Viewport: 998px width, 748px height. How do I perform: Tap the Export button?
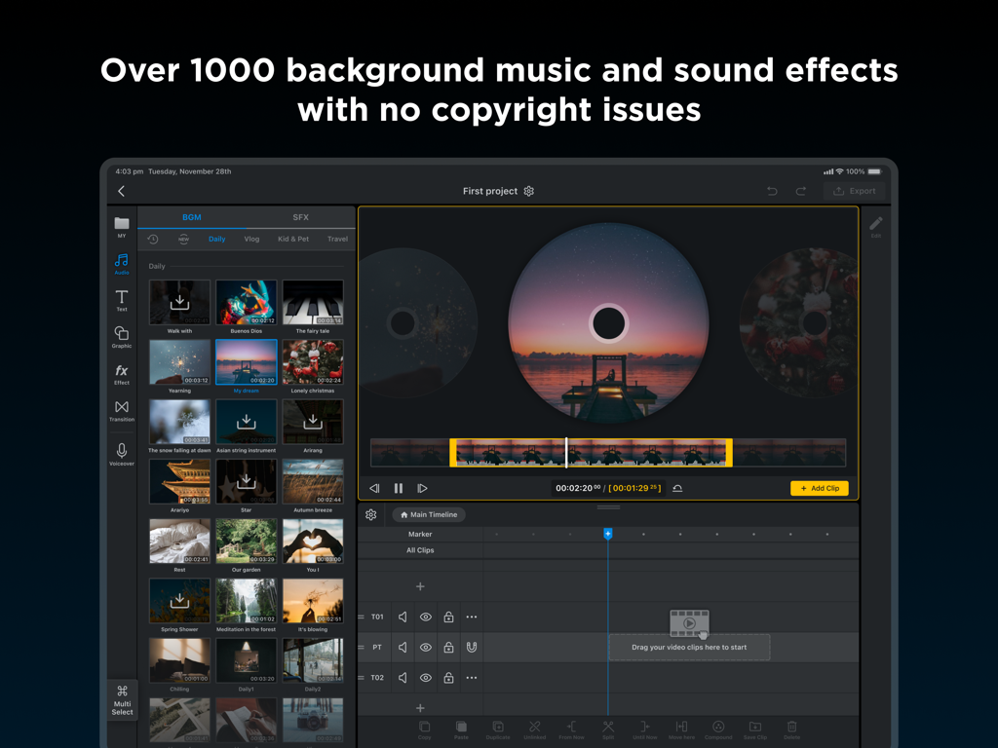(x=855, y=191)
